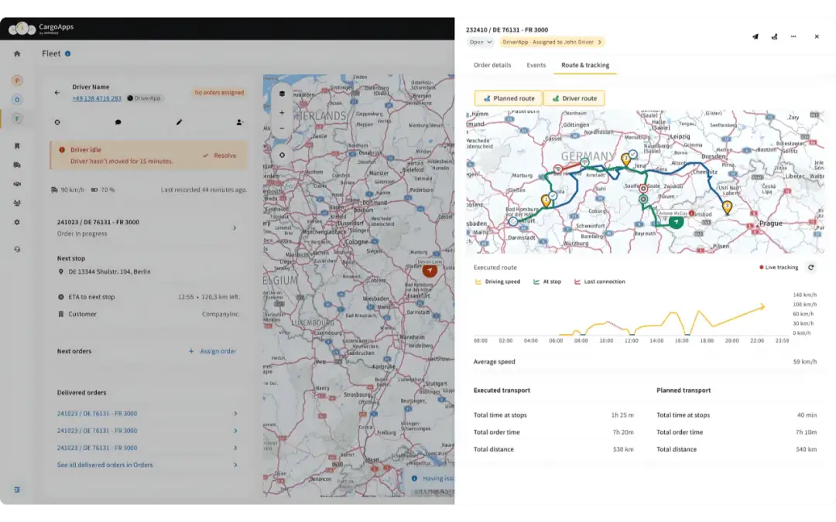The width and height of the screenshot is (836, 522).
Task: Click the support headset icon in the sidebar
Action: pos(16,249)
